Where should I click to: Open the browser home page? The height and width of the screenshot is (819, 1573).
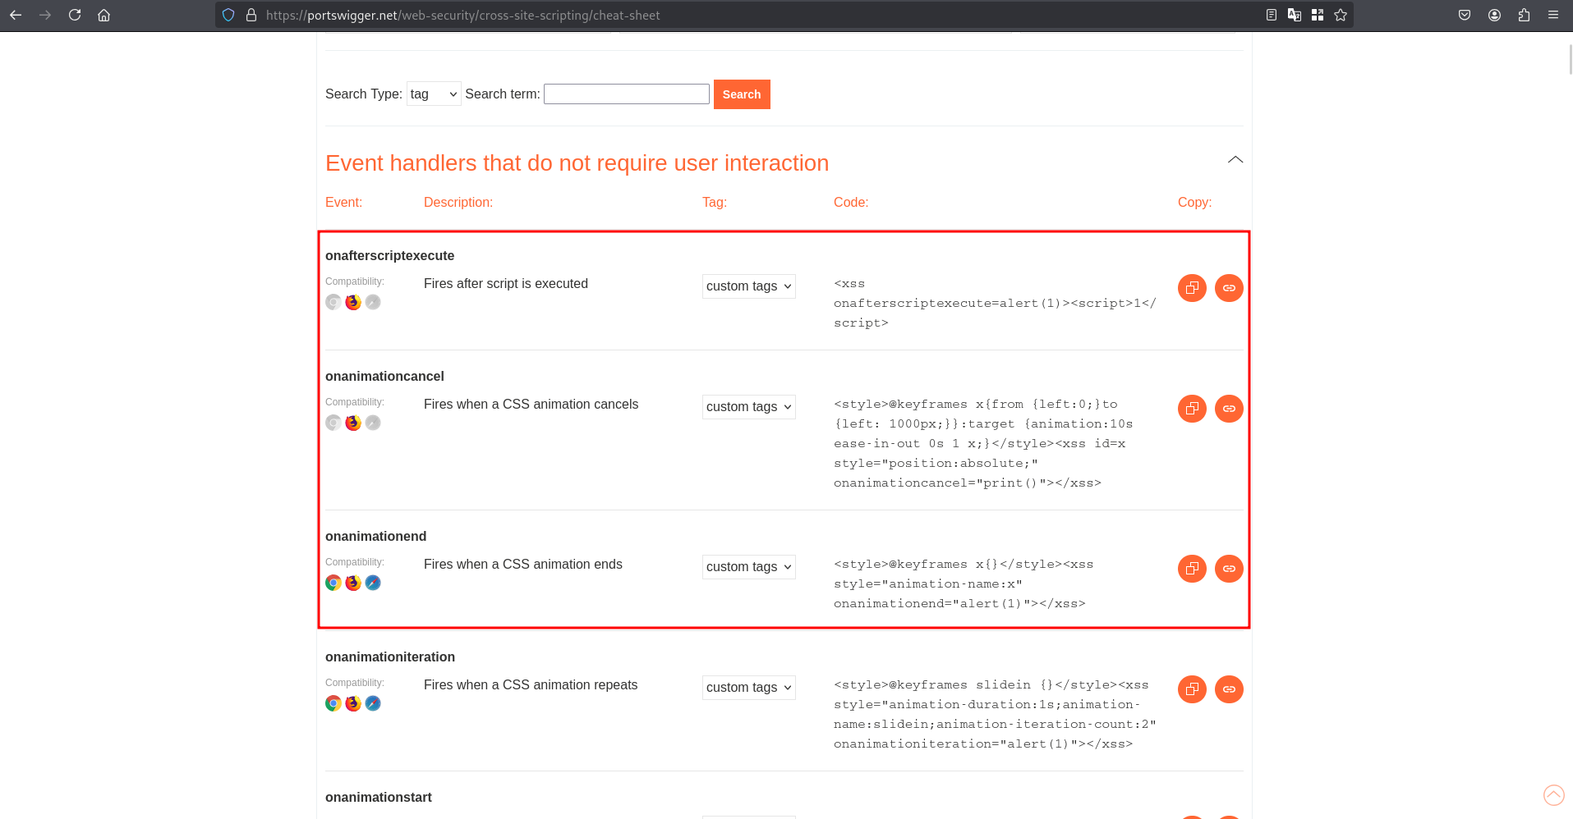[x=104, y=15]
